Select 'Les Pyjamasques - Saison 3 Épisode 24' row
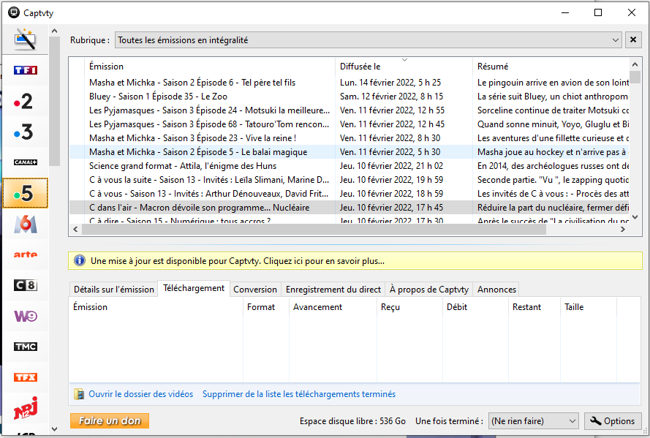 tap(349, 110)
